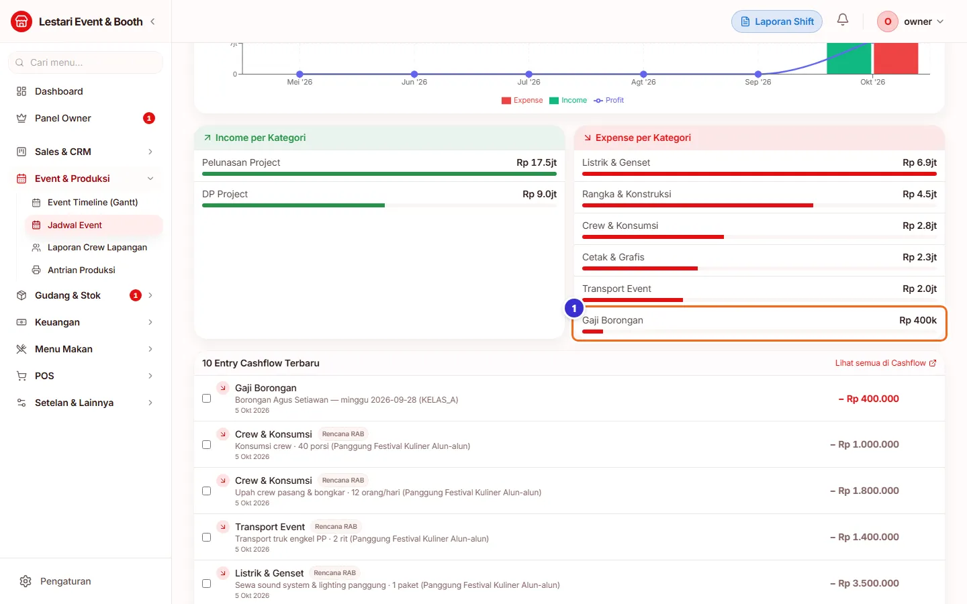Click the Sales & CRM icon
Screen dimensions: 967x604
point(21,152)
